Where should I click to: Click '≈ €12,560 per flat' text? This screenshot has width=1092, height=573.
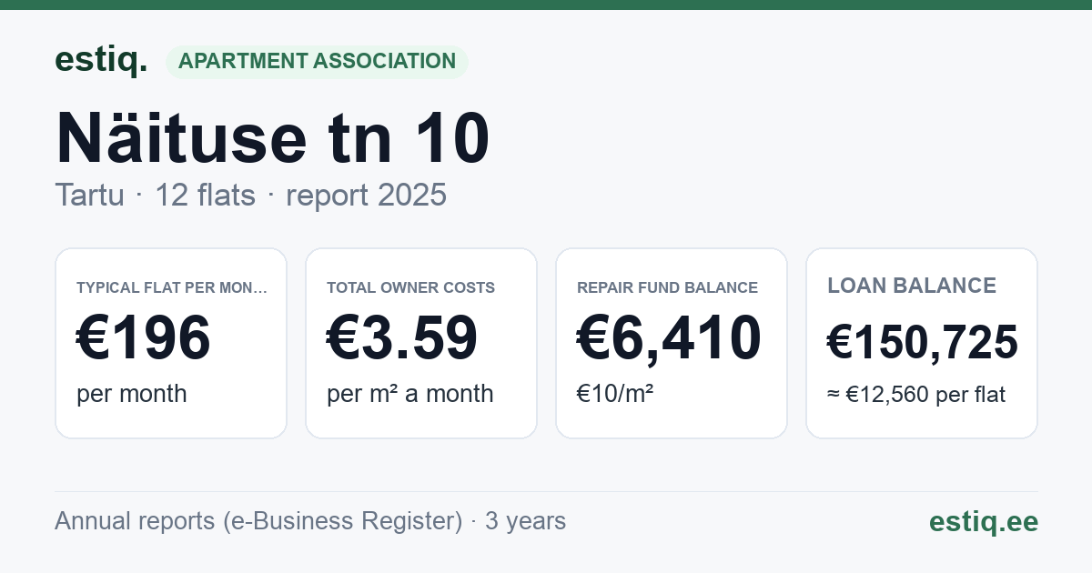click(x=916, y=396)
